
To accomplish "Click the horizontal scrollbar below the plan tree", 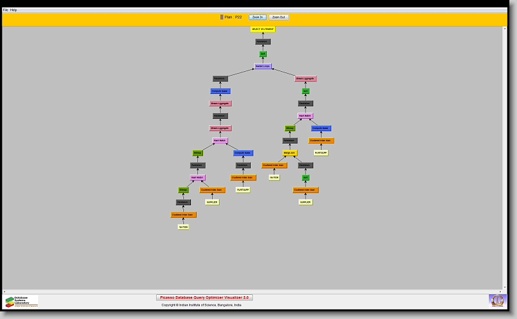I will 255,291.
